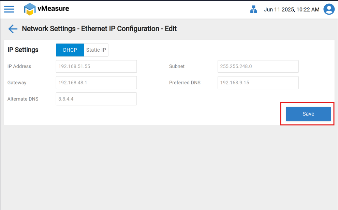Image resolution: width=338 pixels, height=210 pixels.
Task: Click the Preferred DNS label
Action: point(185,83)
